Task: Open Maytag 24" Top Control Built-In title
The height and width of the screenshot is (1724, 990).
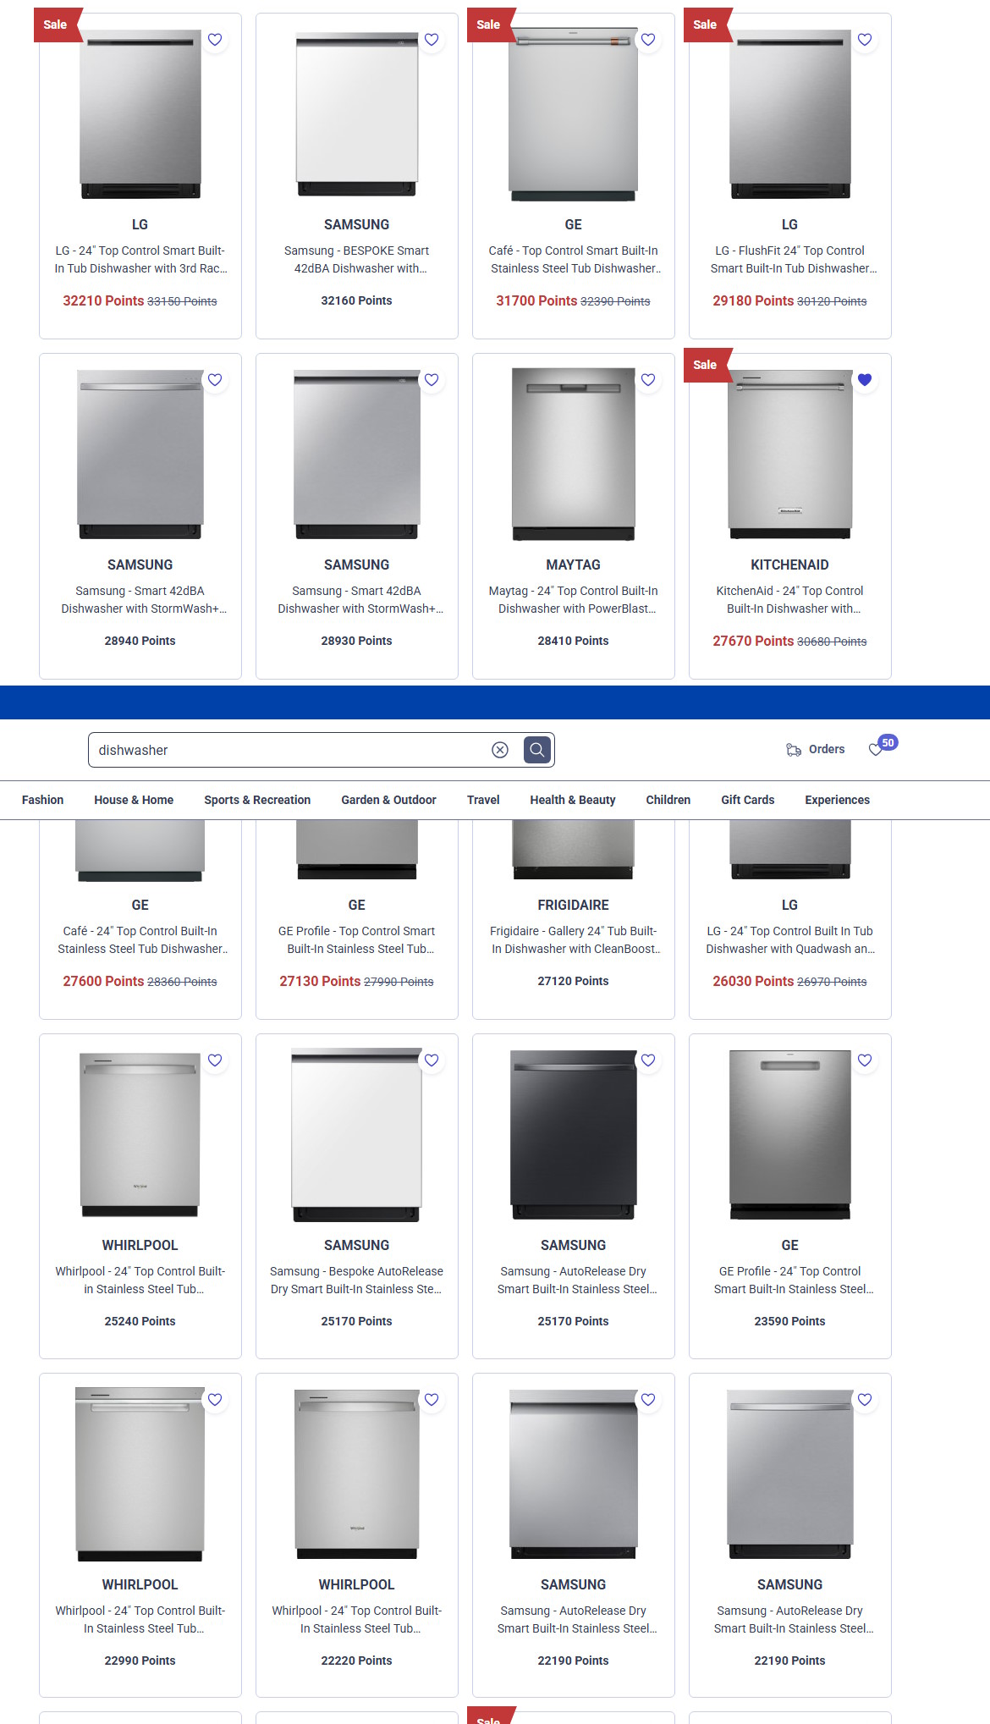Action: [x=574, y=600]
